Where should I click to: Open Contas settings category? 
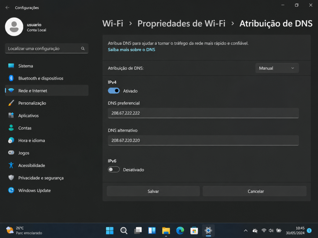pos(47,128)
